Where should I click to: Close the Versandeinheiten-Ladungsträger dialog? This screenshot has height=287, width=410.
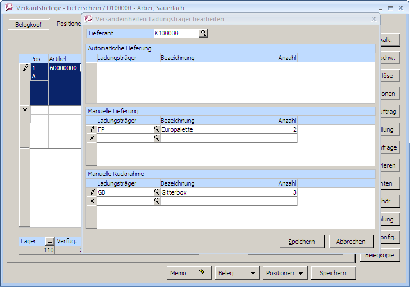pyautogui.click(x=373, y=18)
